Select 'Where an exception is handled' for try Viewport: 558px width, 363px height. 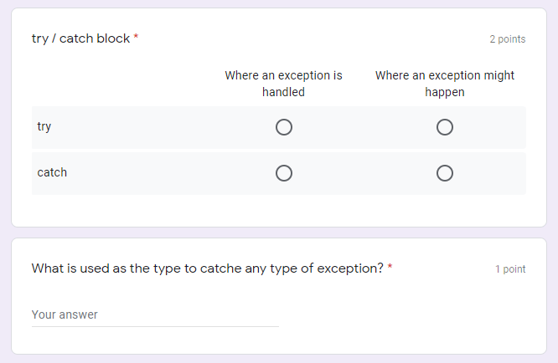click(284, 127)
